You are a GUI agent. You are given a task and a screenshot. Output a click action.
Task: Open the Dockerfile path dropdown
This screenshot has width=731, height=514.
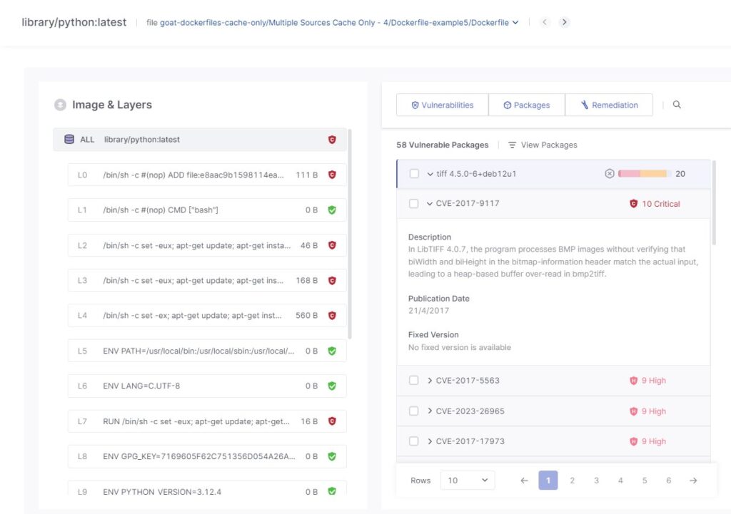(515, 22)
